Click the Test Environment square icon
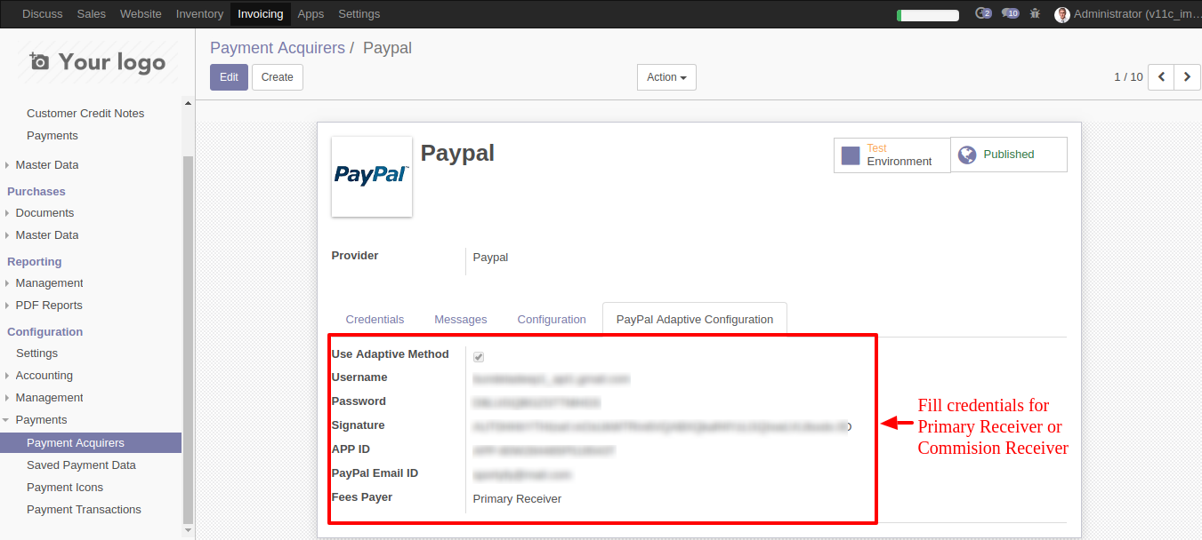The height and width of the screenshot is (540, 1202). point(851,155)
